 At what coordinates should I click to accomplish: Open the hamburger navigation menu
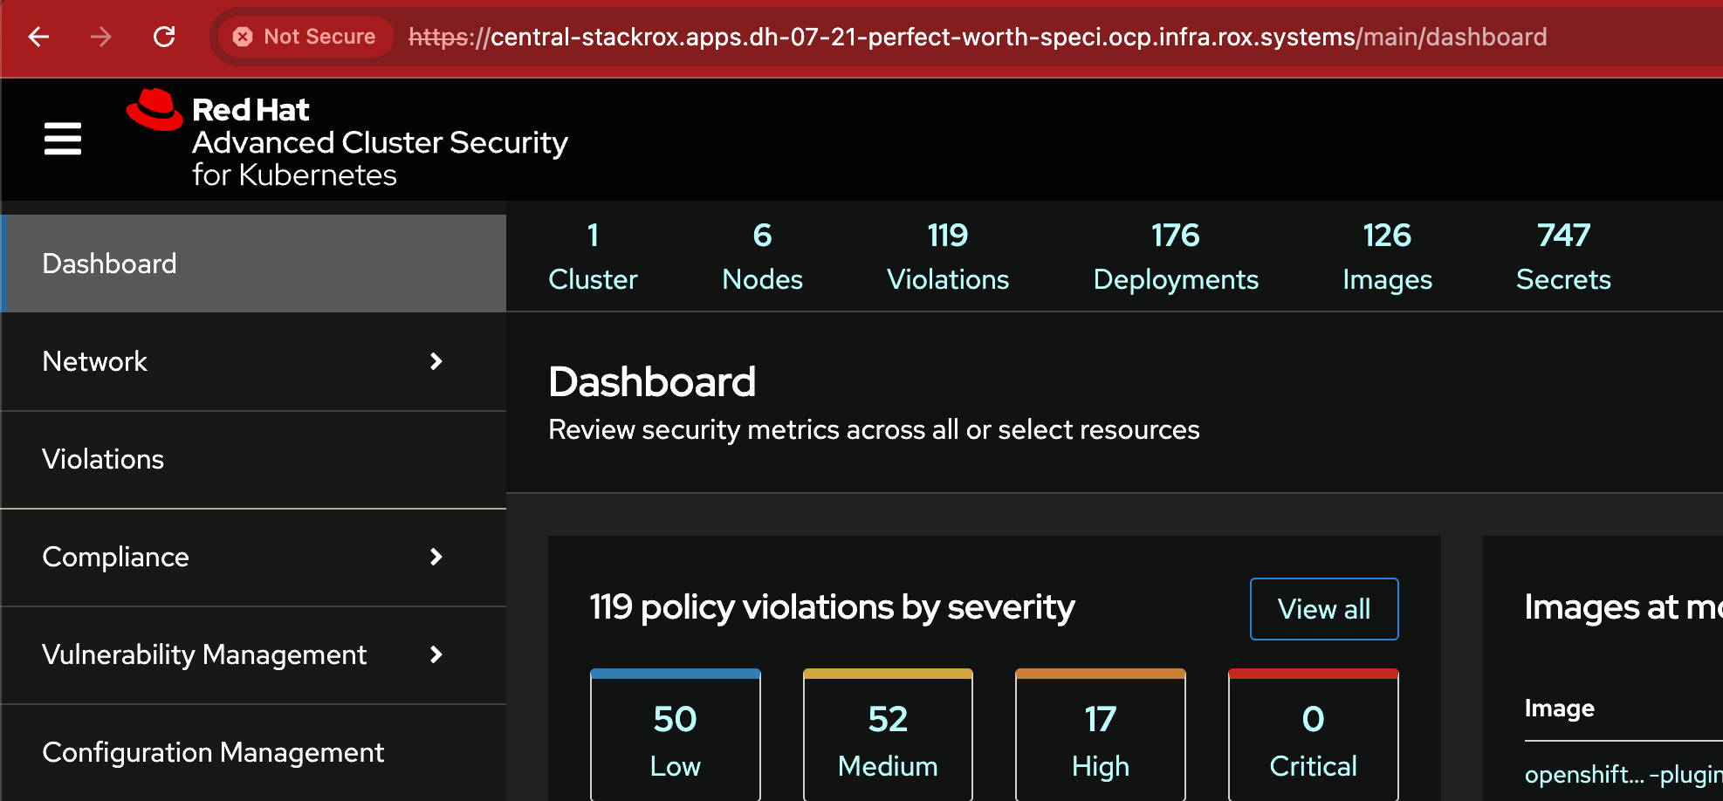click(63, 139)
